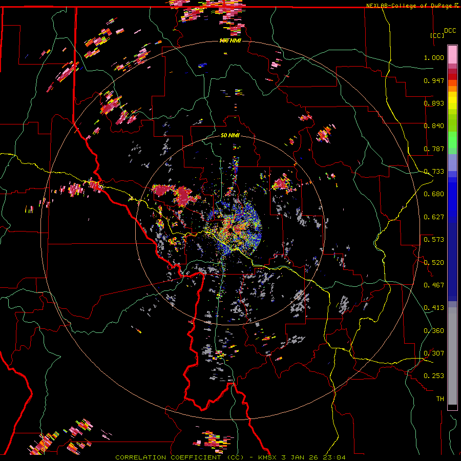
Task: Click the dense radar clutter at radar center
Action: [x=234, y=228]
